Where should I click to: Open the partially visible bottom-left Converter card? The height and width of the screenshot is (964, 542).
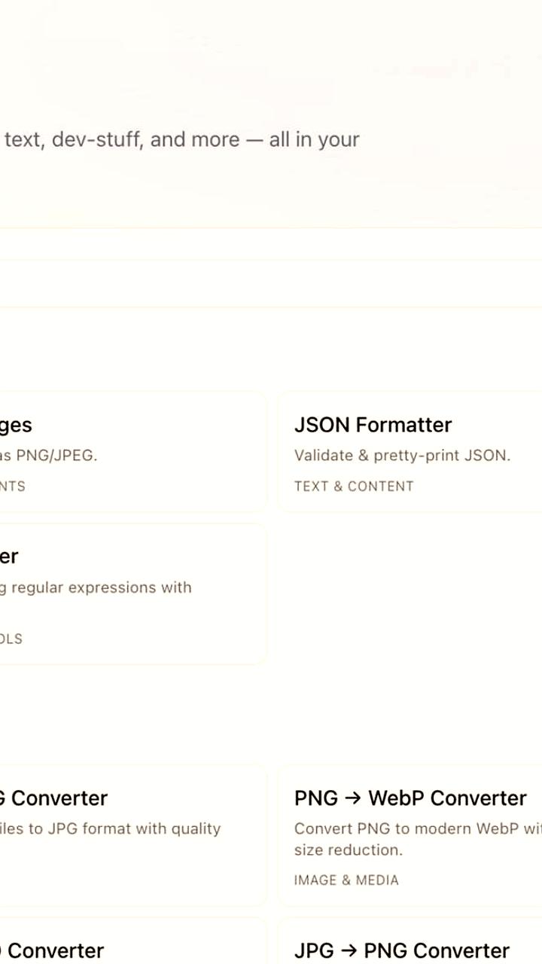pos(133,941)
